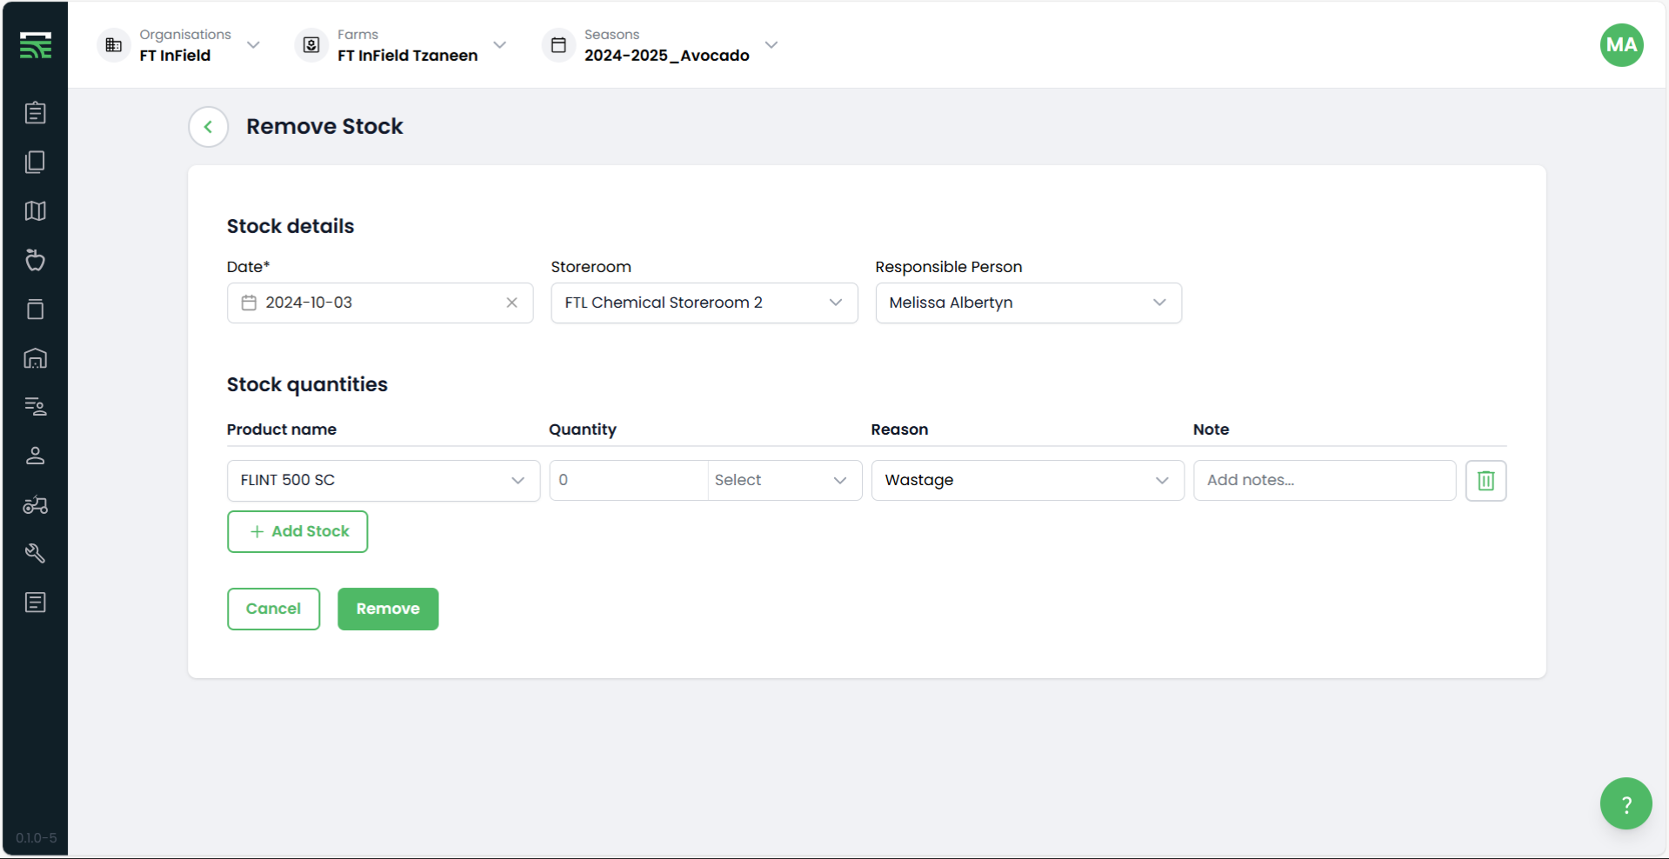Click the Date field showing 2024-10-03
Viewport: 1669px width, 859px height.
[380, 303]
